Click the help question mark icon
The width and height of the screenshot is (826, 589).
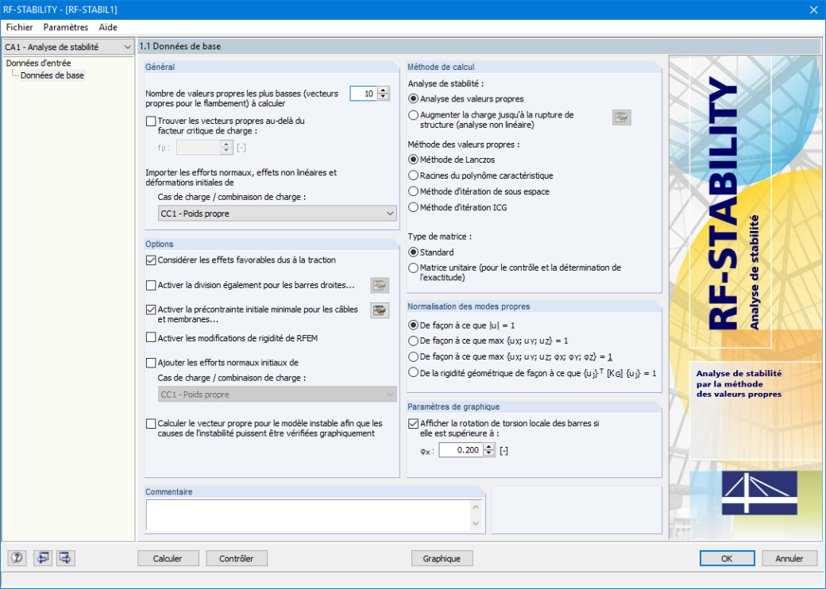pos(17,558)
